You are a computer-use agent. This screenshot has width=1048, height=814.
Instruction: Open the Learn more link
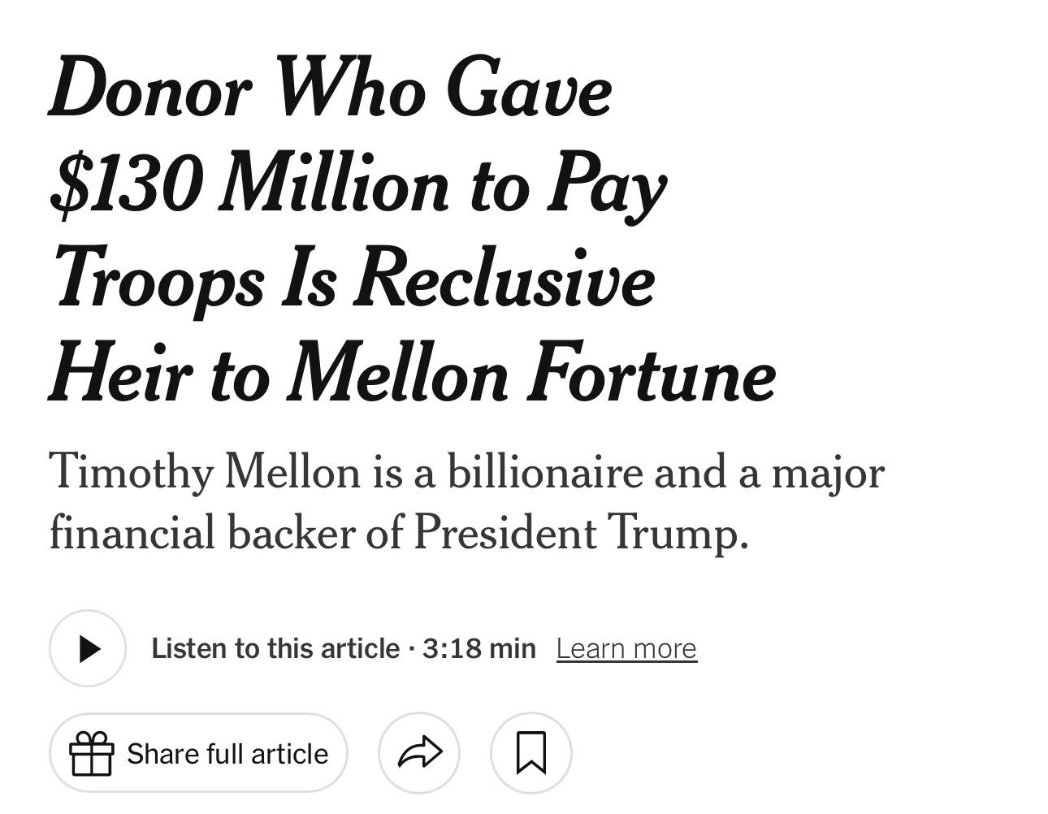(626, 648)
